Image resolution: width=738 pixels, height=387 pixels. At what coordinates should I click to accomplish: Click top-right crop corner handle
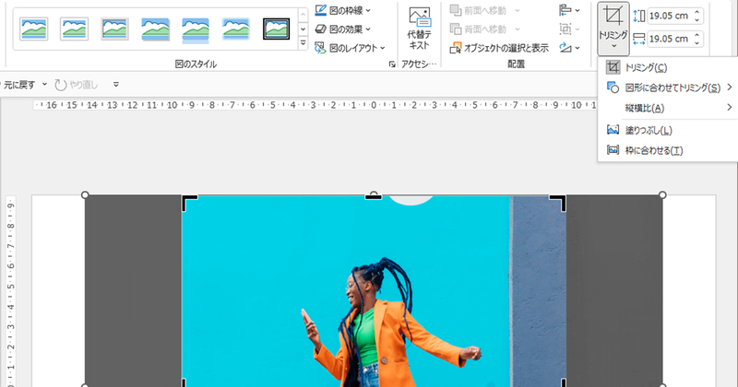click(559, 201)
